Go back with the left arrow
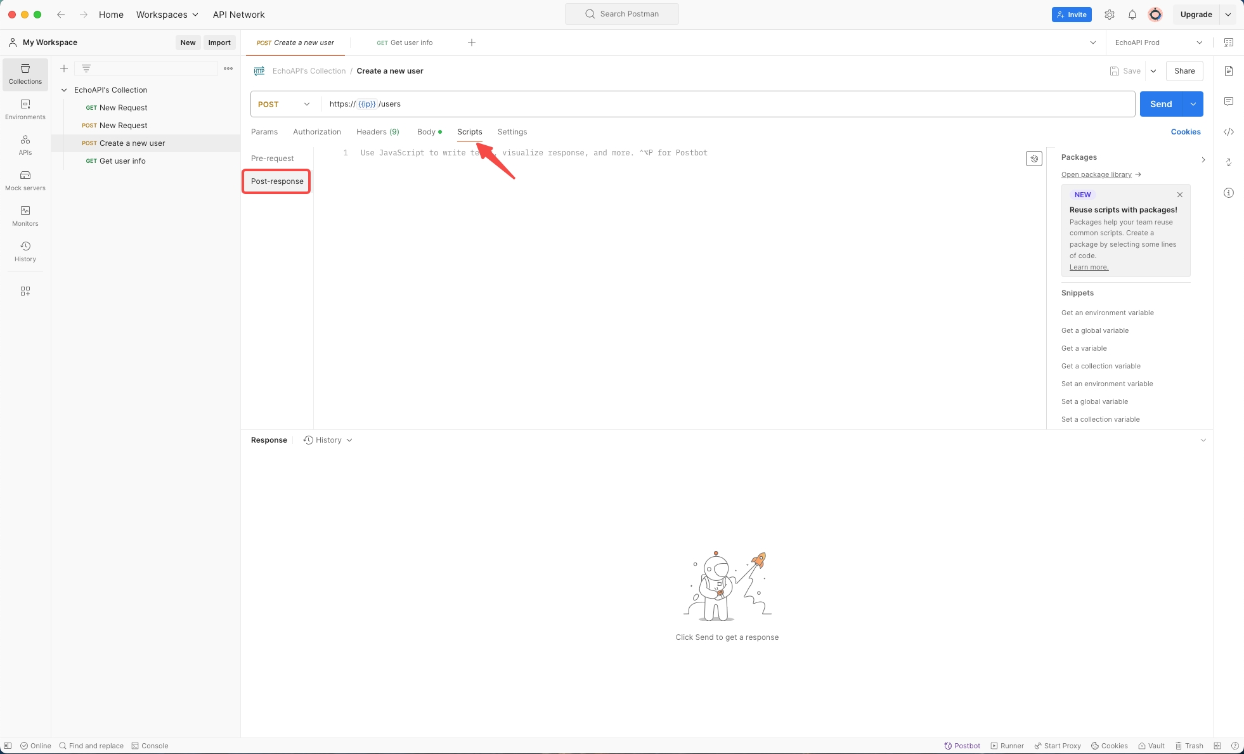This screenshot has width=1244, height=754. click(x=61, y=15)
